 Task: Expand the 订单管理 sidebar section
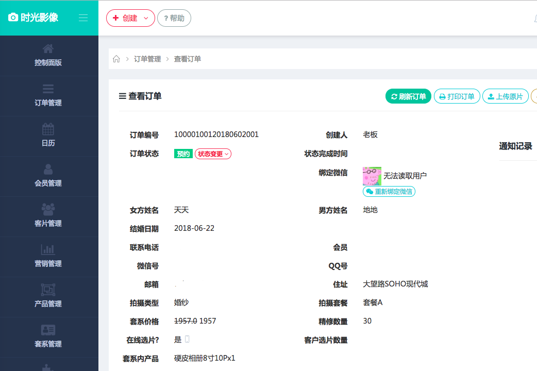48,96
